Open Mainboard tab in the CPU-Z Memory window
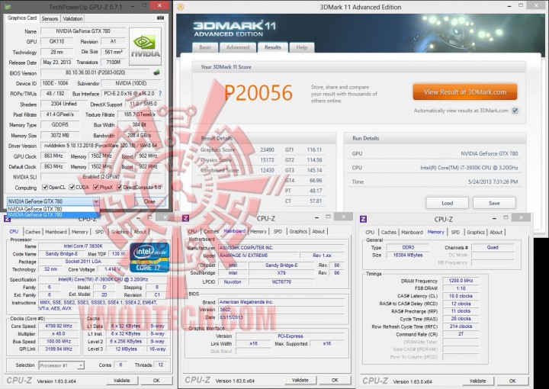Image resolution: width=549 pixels, height=389 pixels. click(412, 232)
